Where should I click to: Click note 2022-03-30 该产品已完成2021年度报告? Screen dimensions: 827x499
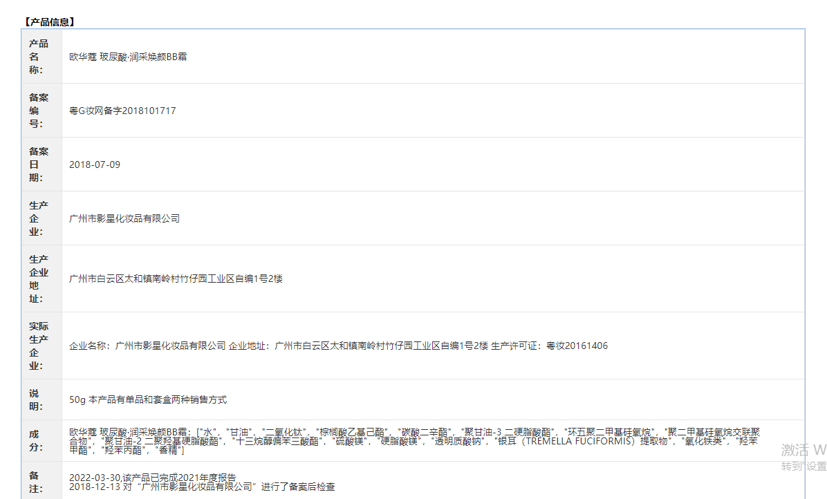[152, 478]
